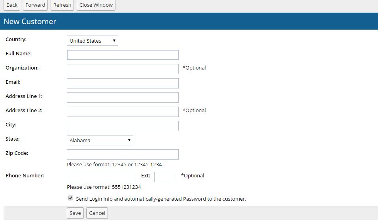Cancel the new customer form
378x222 pixels.
97,213
